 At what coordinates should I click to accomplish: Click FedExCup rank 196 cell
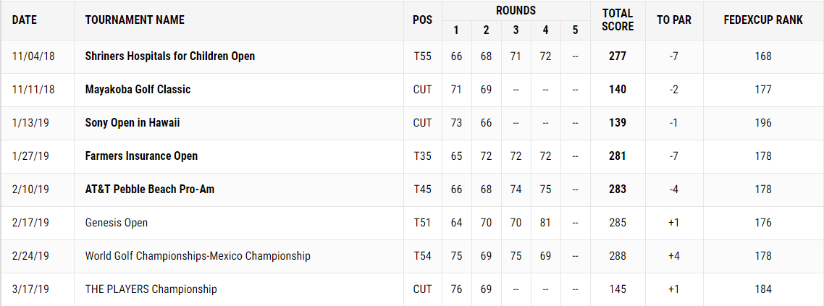(762, 123)
